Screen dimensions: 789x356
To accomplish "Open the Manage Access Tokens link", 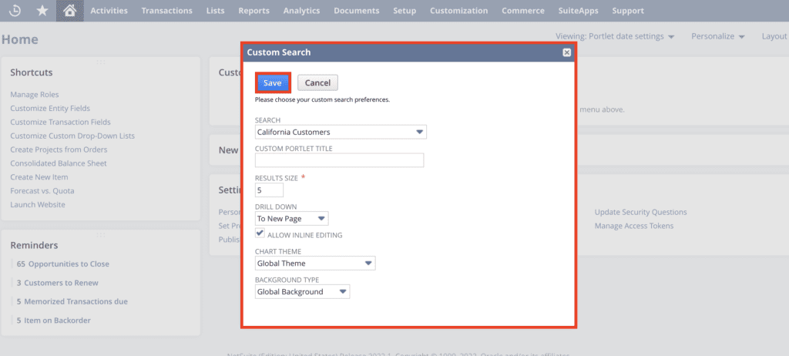I will (633, 226).
